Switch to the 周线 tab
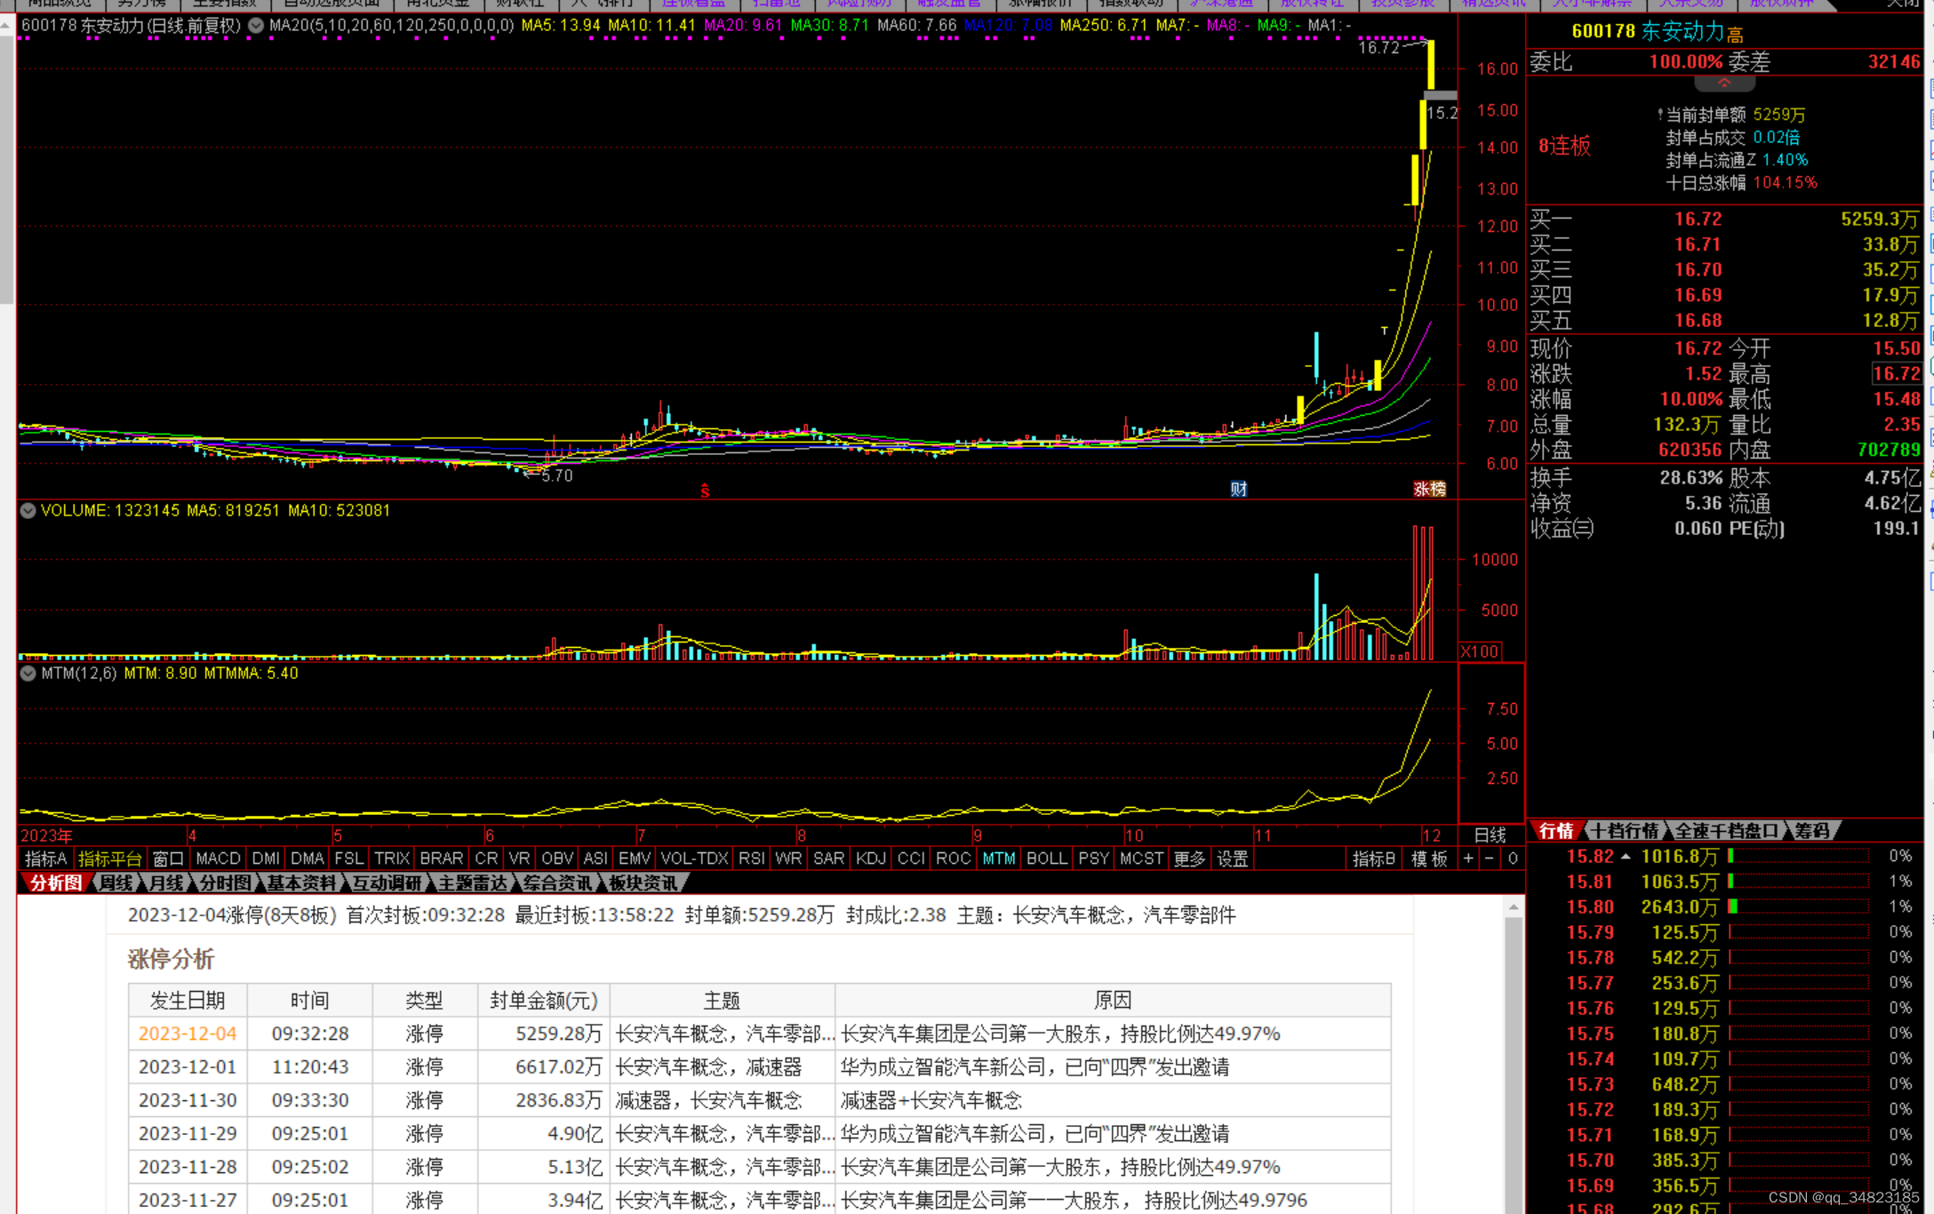The height and width of the screenshot is (1214, 1934). tap(116, 883)
